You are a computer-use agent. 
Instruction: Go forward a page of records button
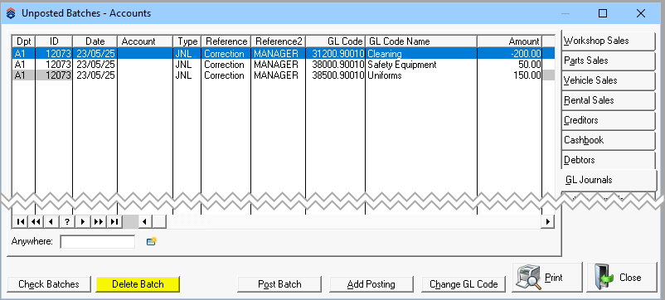[99, 221]
